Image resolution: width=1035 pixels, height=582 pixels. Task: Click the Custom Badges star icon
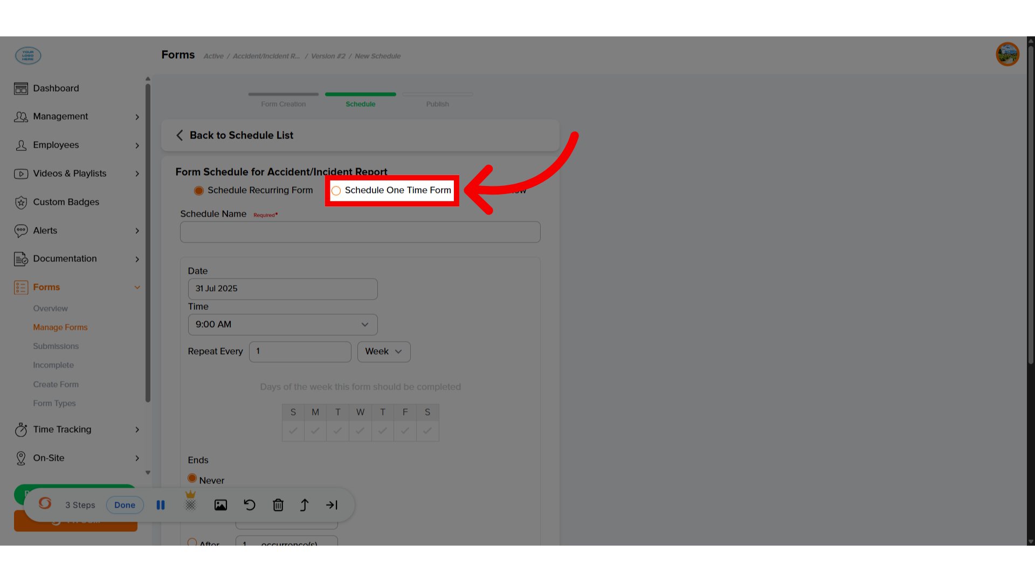tap(21, 202)
